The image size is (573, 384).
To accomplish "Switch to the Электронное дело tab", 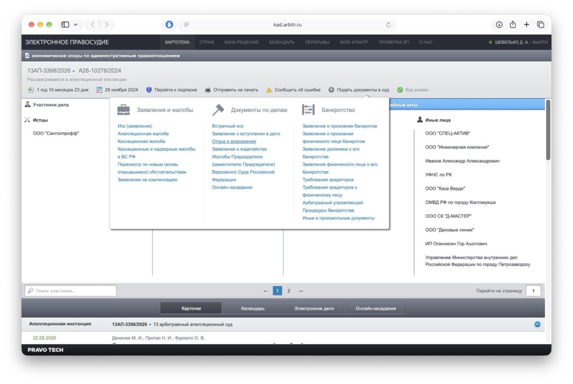I will coord(314,308).
